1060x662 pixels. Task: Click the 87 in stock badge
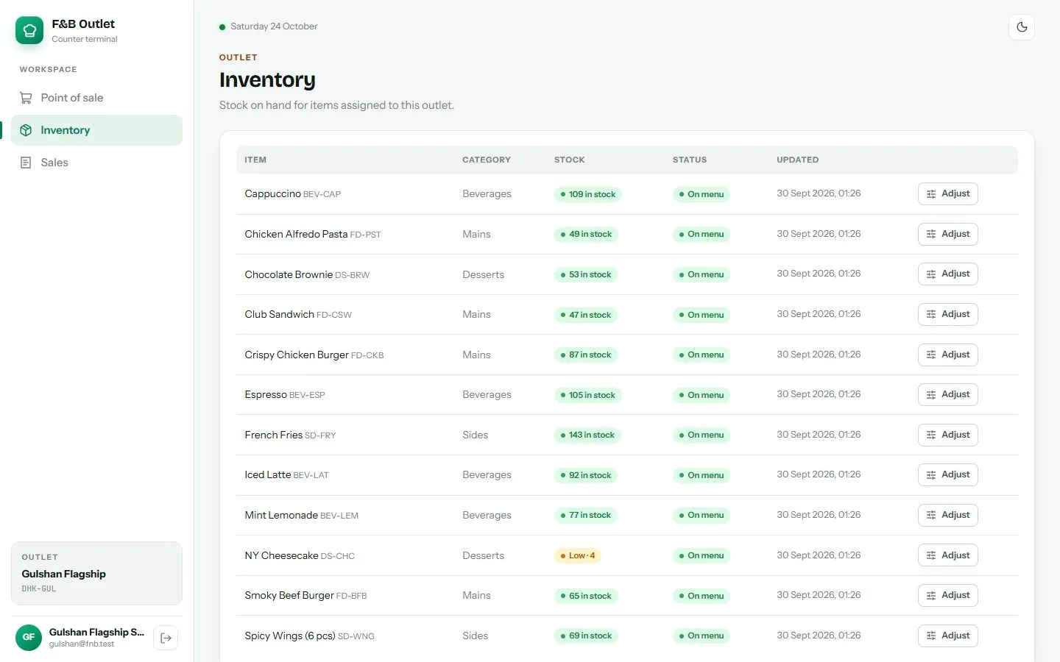586,355
